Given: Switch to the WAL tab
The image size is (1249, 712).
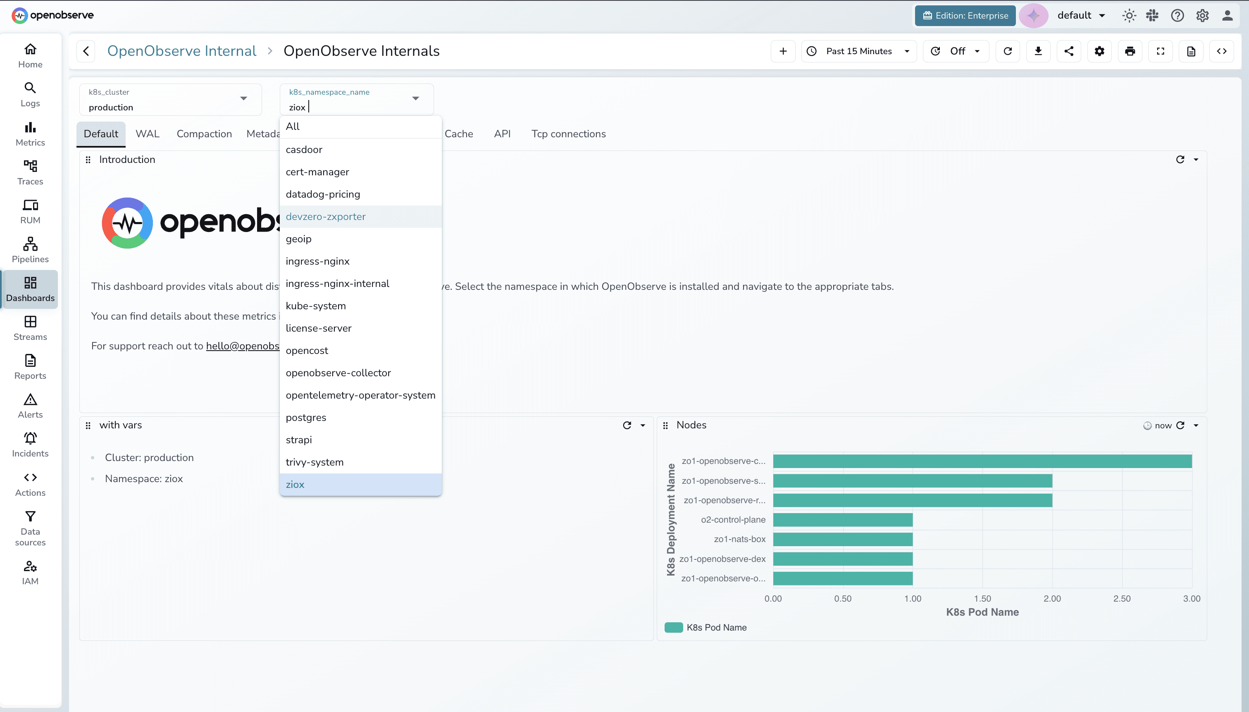Looking at the screenshot, I should [x=147, y=134].
